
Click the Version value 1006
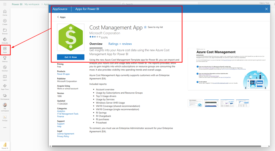click(59, 96)
